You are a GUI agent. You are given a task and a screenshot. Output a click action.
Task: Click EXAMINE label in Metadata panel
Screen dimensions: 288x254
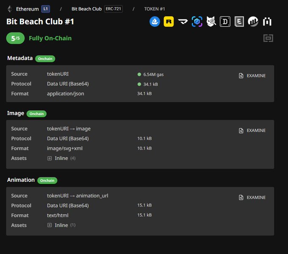(x=256, y=76)
